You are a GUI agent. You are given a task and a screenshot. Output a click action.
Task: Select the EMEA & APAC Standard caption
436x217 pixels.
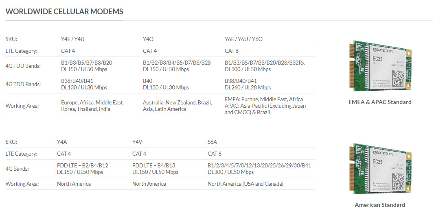380,102
